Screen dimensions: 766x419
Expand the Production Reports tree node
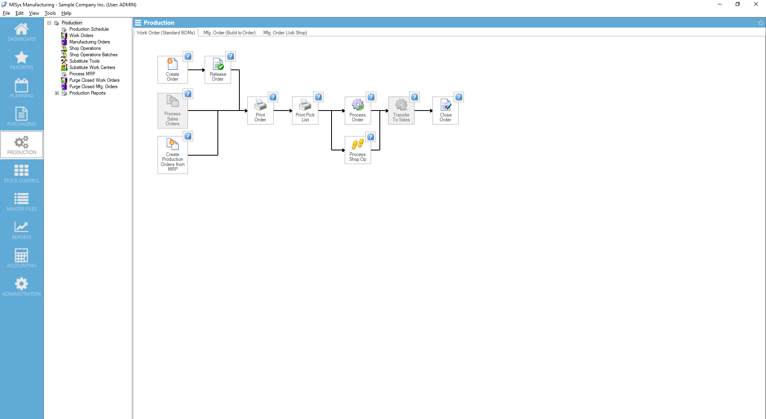(57, 93)
